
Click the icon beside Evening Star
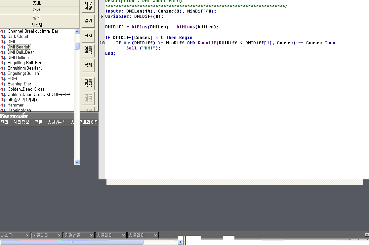click(x=3, y=84)
